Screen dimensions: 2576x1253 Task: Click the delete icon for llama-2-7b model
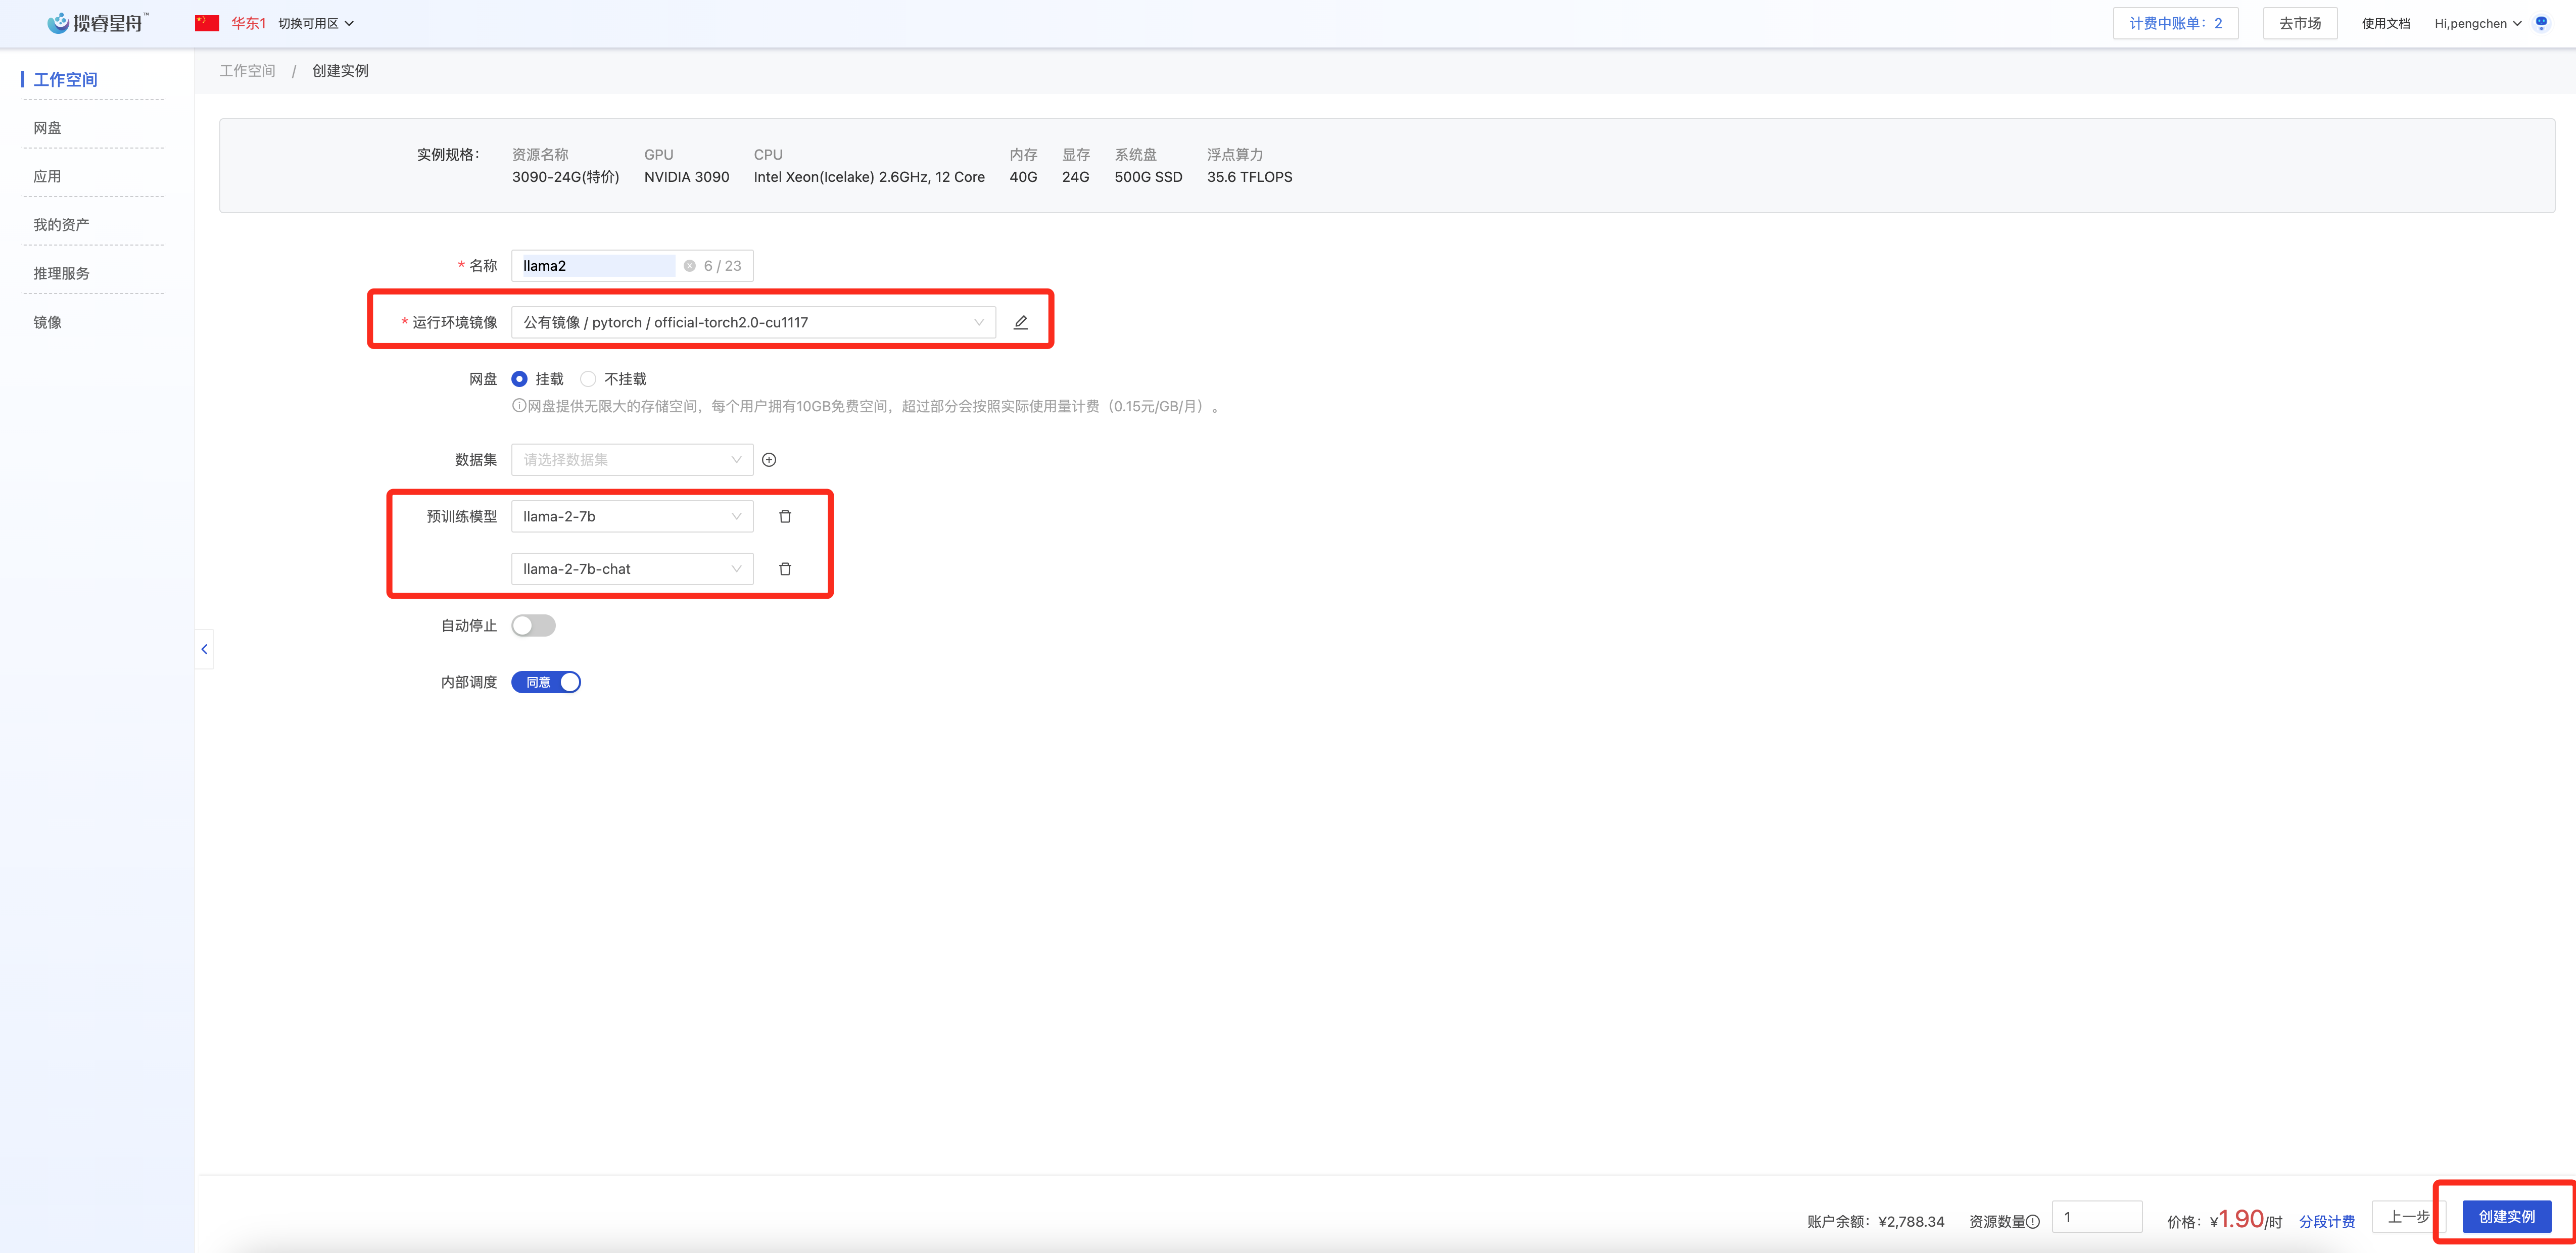pyautogui.click(x=787, y=516)
